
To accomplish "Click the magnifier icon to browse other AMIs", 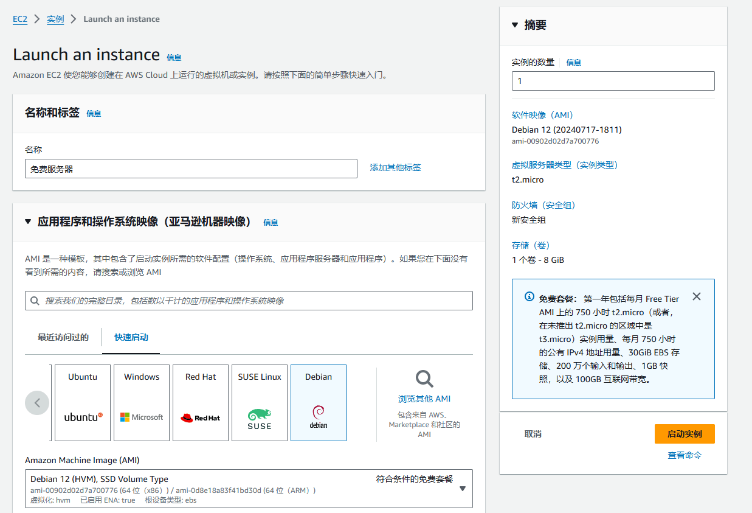I will pyautogui.click(x=424, y=379).
